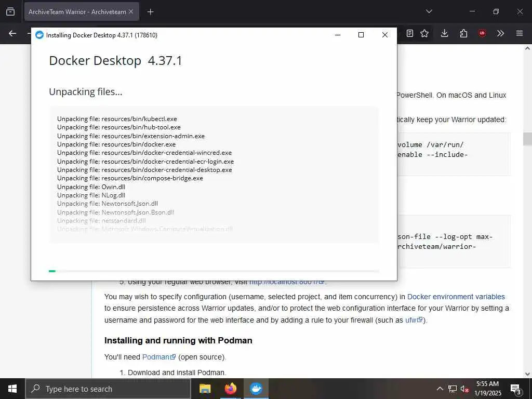This screenshot has width=532, height=399.
Task: Close the Docker Desktop installer window
Action: click(385, 35)
